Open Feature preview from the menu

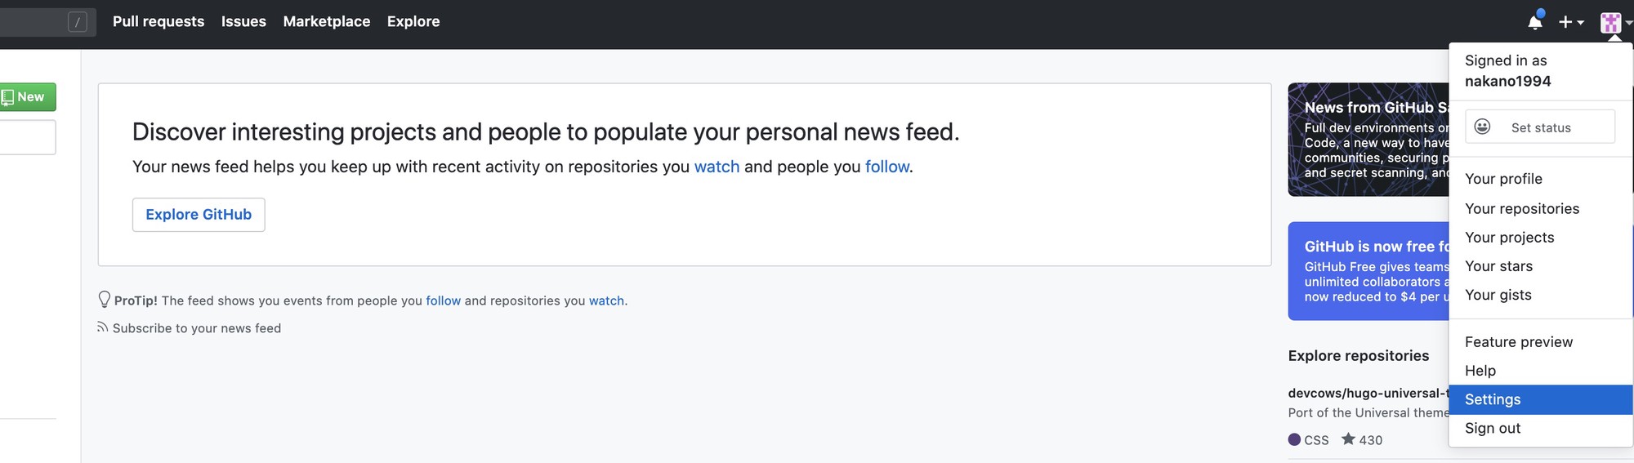tap(1540, 342)
